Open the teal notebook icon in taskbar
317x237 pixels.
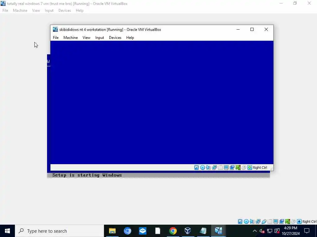[x=203, y=231]
